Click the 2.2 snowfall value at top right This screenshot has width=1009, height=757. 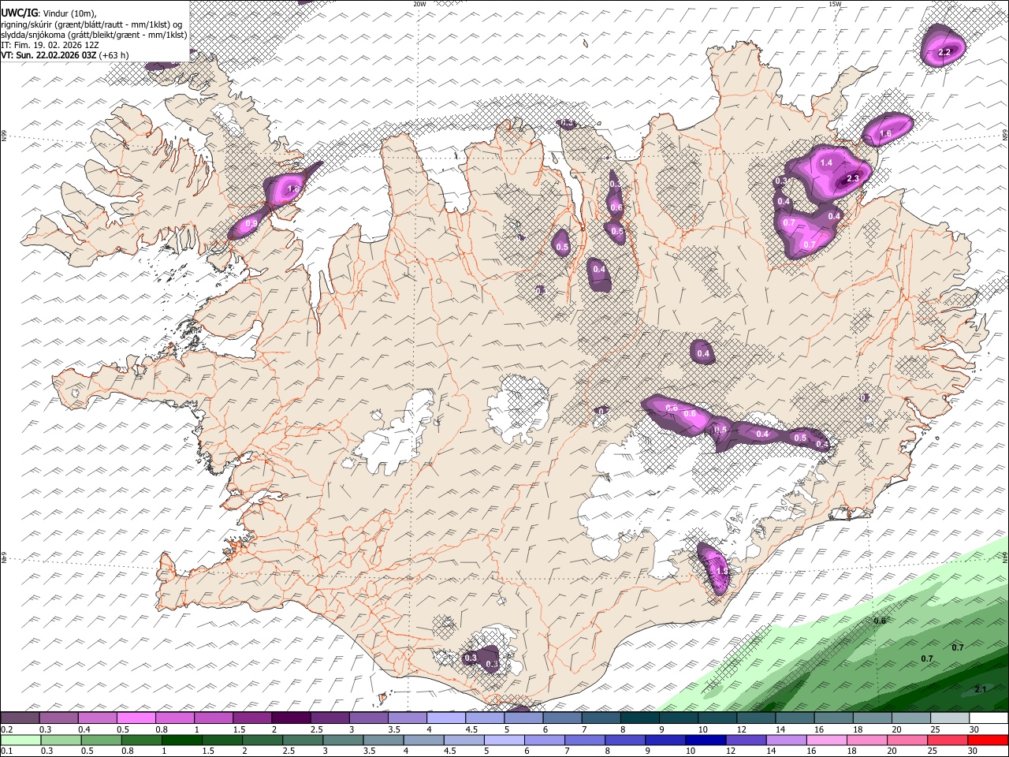coord(945,52)
